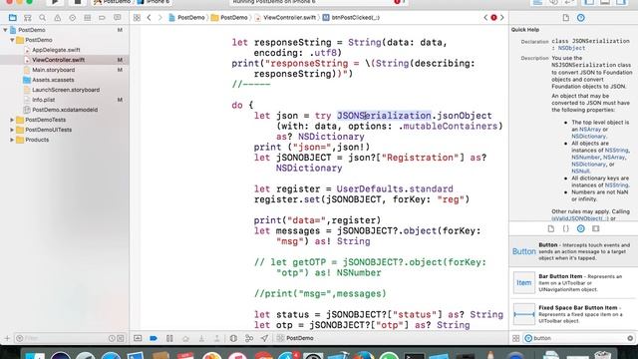Open the Find navigator magnifier icon

(x=42, y=18)
